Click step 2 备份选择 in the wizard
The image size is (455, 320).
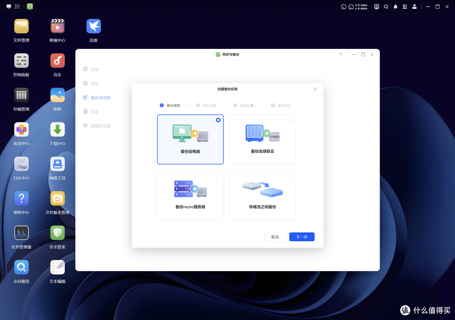click(x=206, y=105)
